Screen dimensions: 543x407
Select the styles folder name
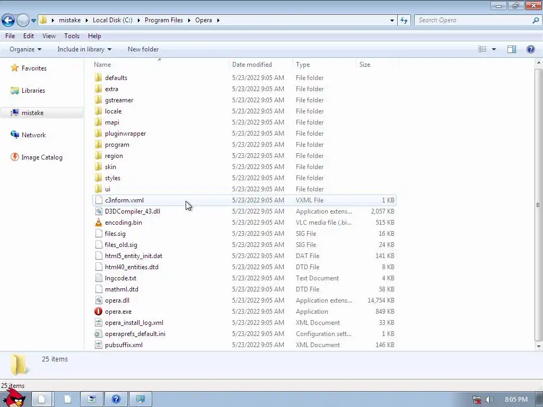112,178
